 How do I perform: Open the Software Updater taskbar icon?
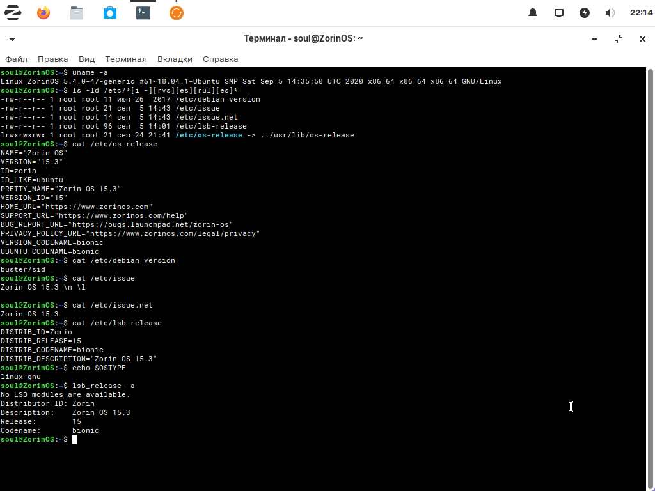(177, 13)
